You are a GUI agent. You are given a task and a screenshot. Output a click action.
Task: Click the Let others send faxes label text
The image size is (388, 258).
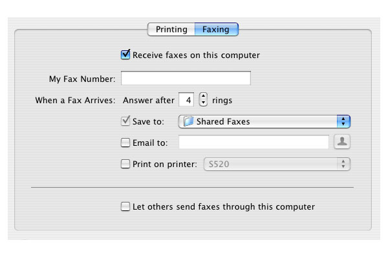pos(224,206)
